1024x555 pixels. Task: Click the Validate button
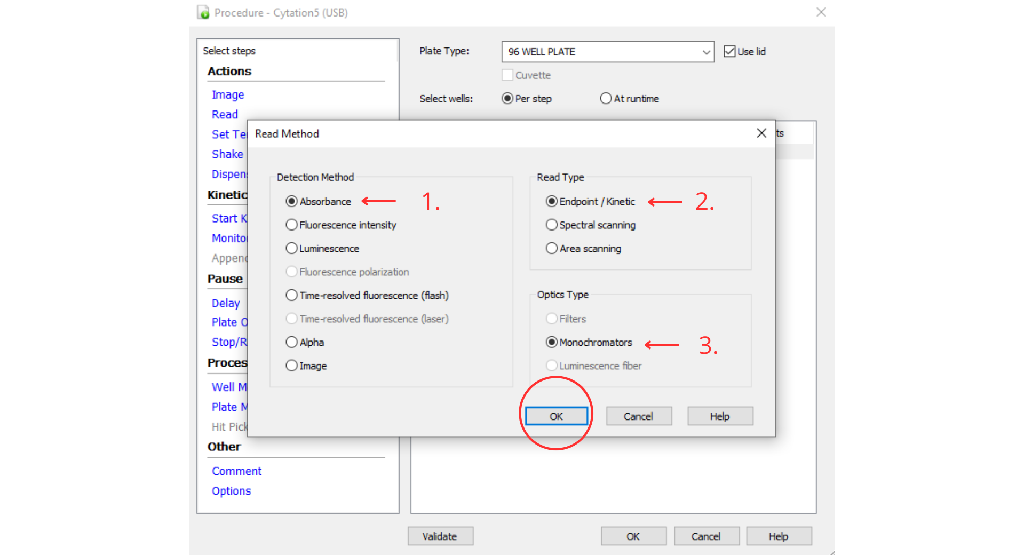440,536
